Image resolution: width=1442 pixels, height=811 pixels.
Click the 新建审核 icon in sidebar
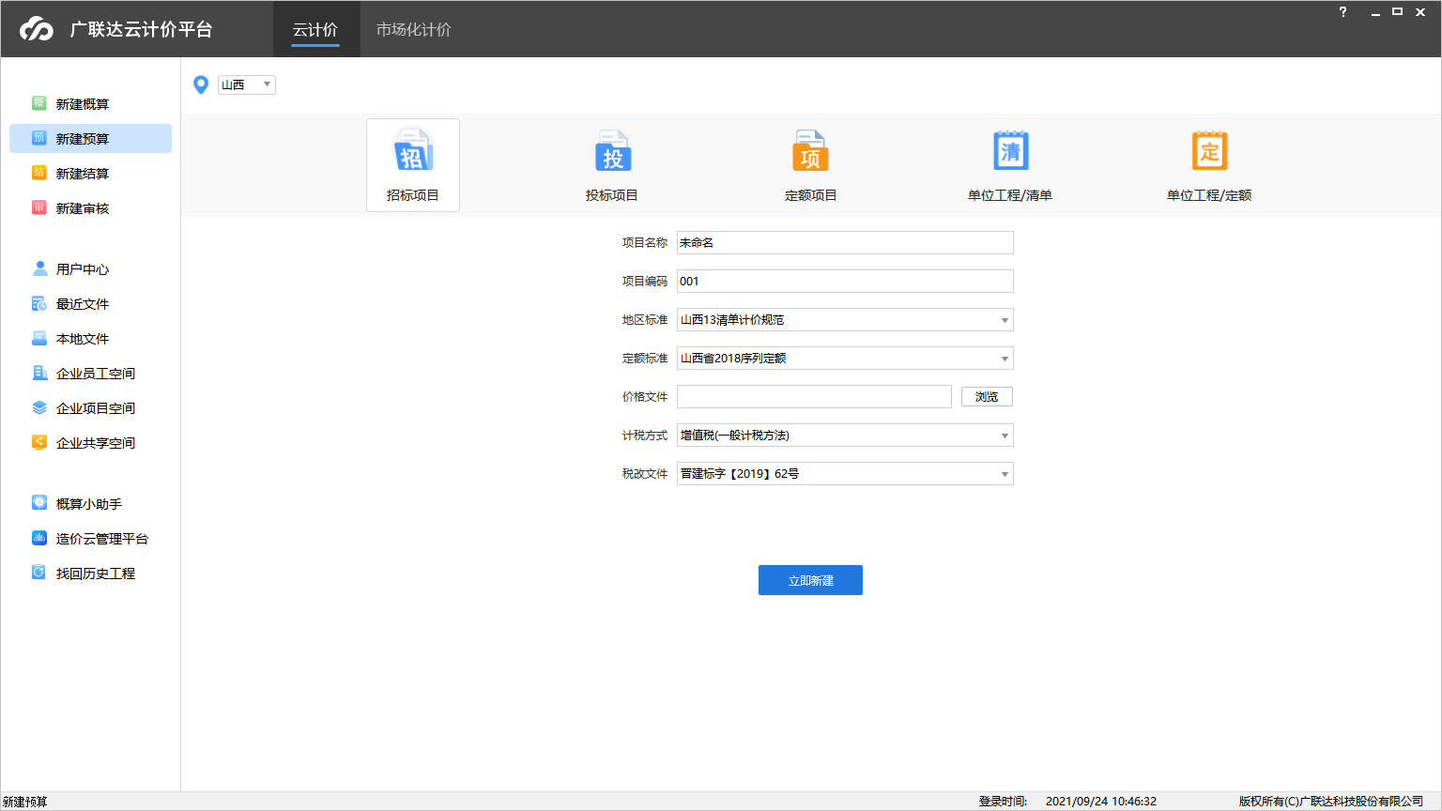(x=39, y=207)
